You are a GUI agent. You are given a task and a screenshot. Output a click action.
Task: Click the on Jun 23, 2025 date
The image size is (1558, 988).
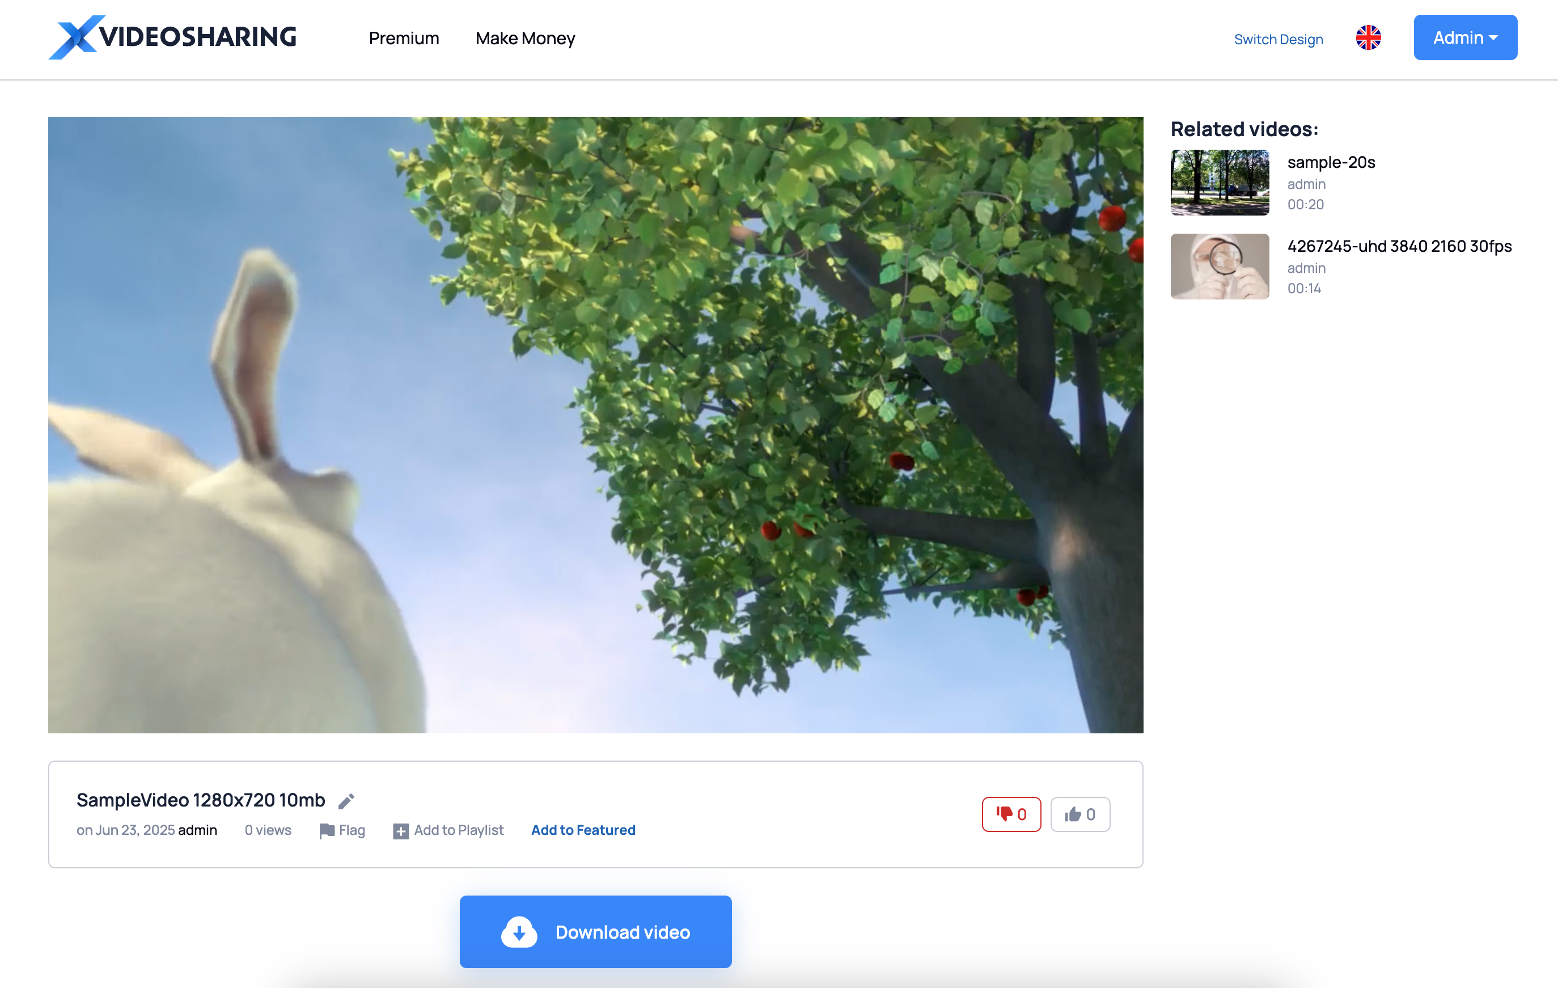coord(125,830)
